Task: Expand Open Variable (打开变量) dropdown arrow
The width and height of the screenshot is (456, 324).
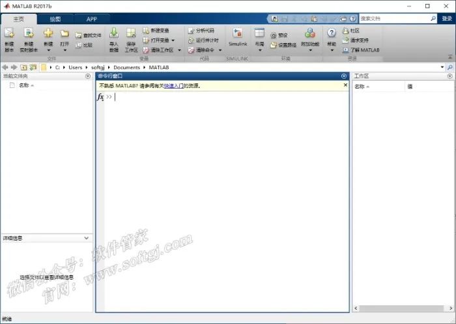Action: point(173,40)
